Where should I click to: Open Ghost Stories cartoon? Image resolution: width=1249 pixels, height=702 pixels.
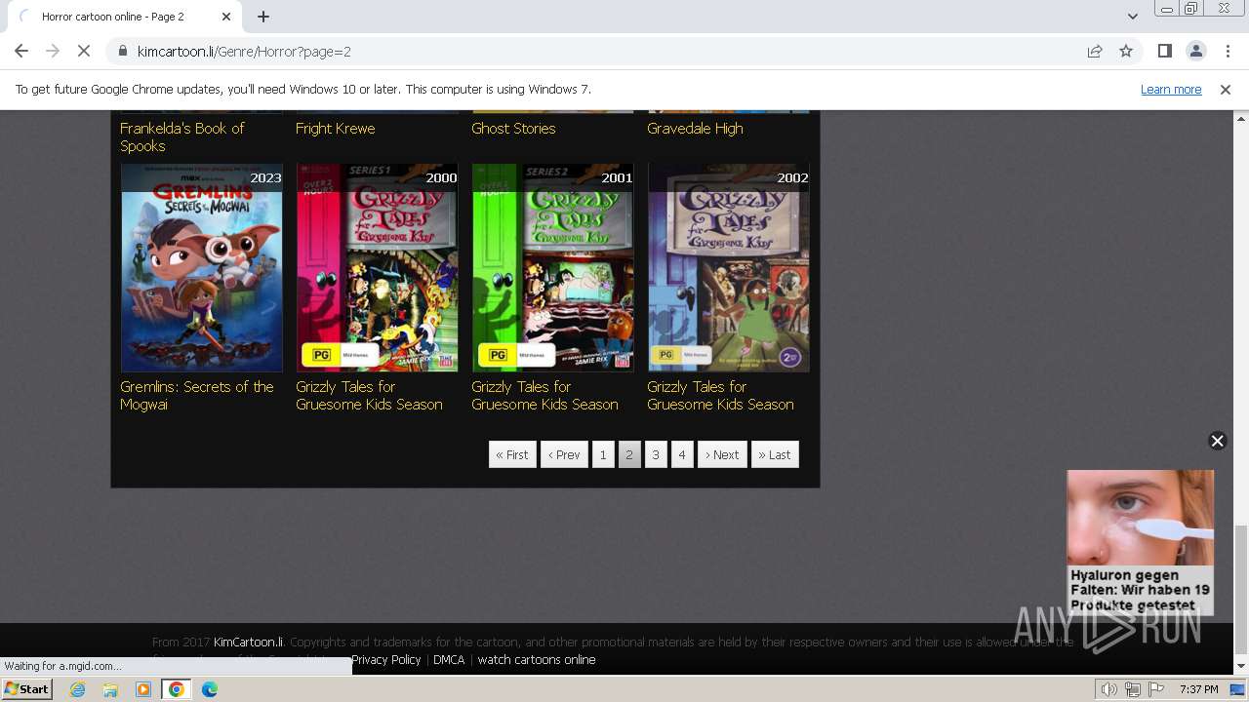pyautogui.click(x=513, y=128)
